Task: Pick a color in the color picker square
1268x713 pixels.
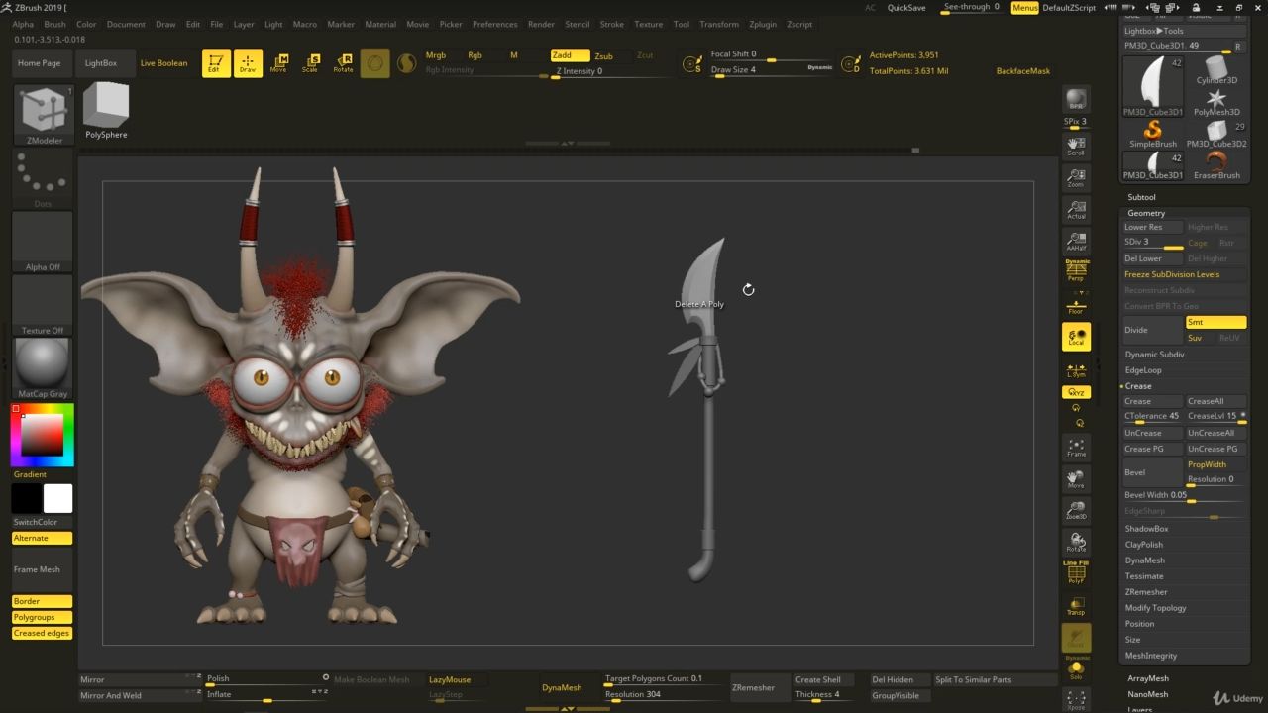Action: click(42, 434)
